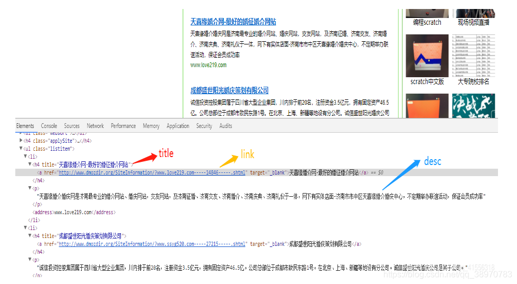
Task: Click the 天喜缘 page description paragraph
Action: (x=289, y=44)
